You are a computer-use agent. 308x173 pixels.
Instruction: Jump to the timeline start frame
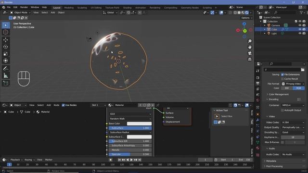[119, 160]
